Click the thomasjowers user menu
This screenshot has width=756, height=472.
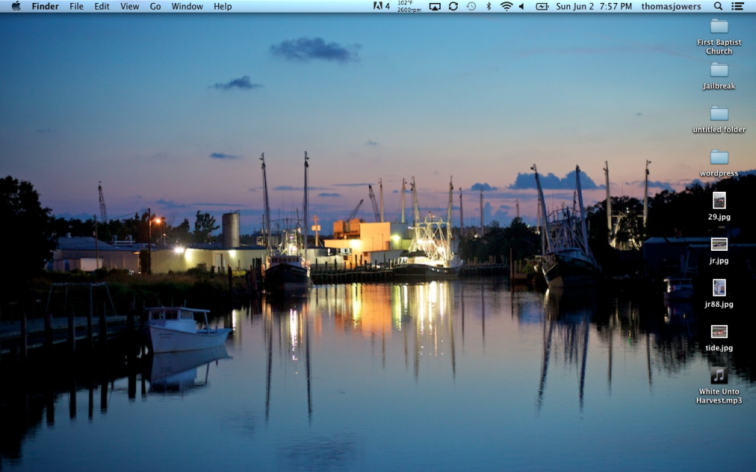[x=671, y=6]
